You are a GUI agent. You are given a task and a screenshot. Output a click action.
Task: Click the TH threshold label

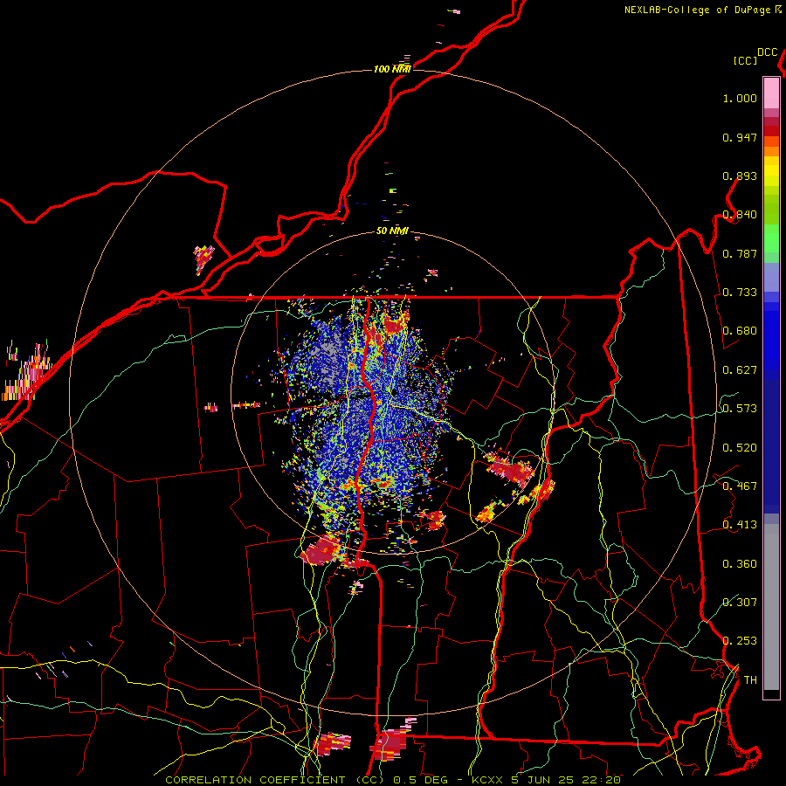click(x=750, y=680)
